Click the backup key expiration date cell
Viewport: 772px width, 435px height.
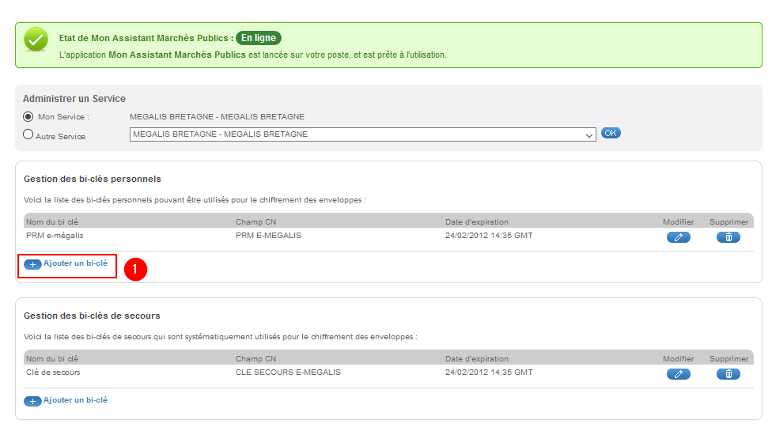489,372
